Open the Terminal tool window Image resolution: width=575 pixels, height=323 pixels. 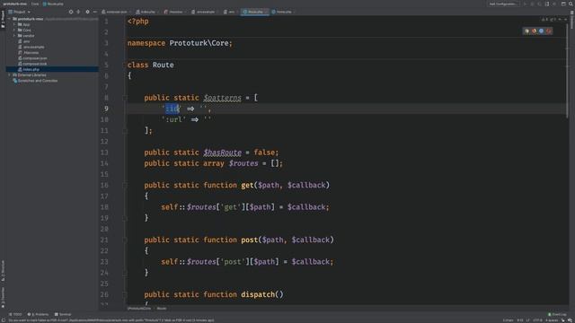pos(63,315)
